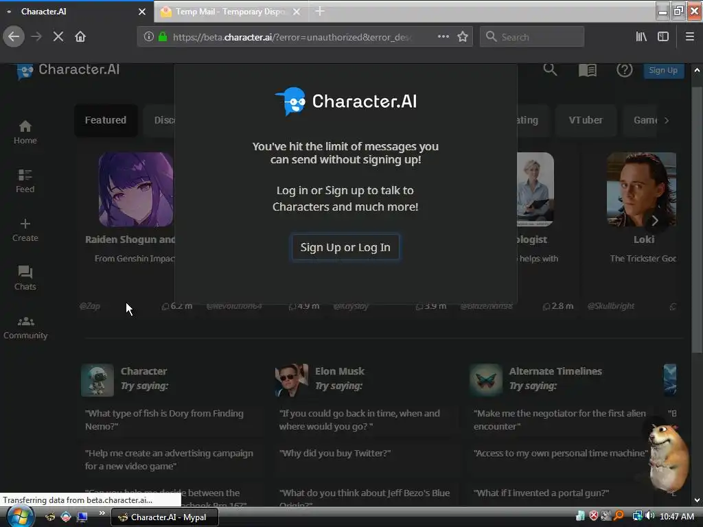The width and height of the screenshot is (703, 527).
Task: Open Community in left sidebar
Action: click(x=25, y=327)
